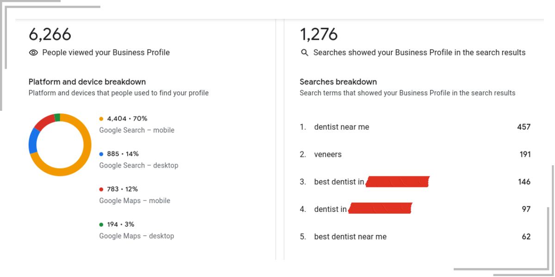Click the 1,276 searches total number
This screenshot has width=555, height=277.
(319, 35)
